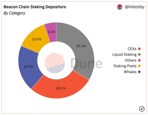Screen dimensions: 148x115
Task: Select the yellow Staking Pools legend dot
Action: (139, 66)
